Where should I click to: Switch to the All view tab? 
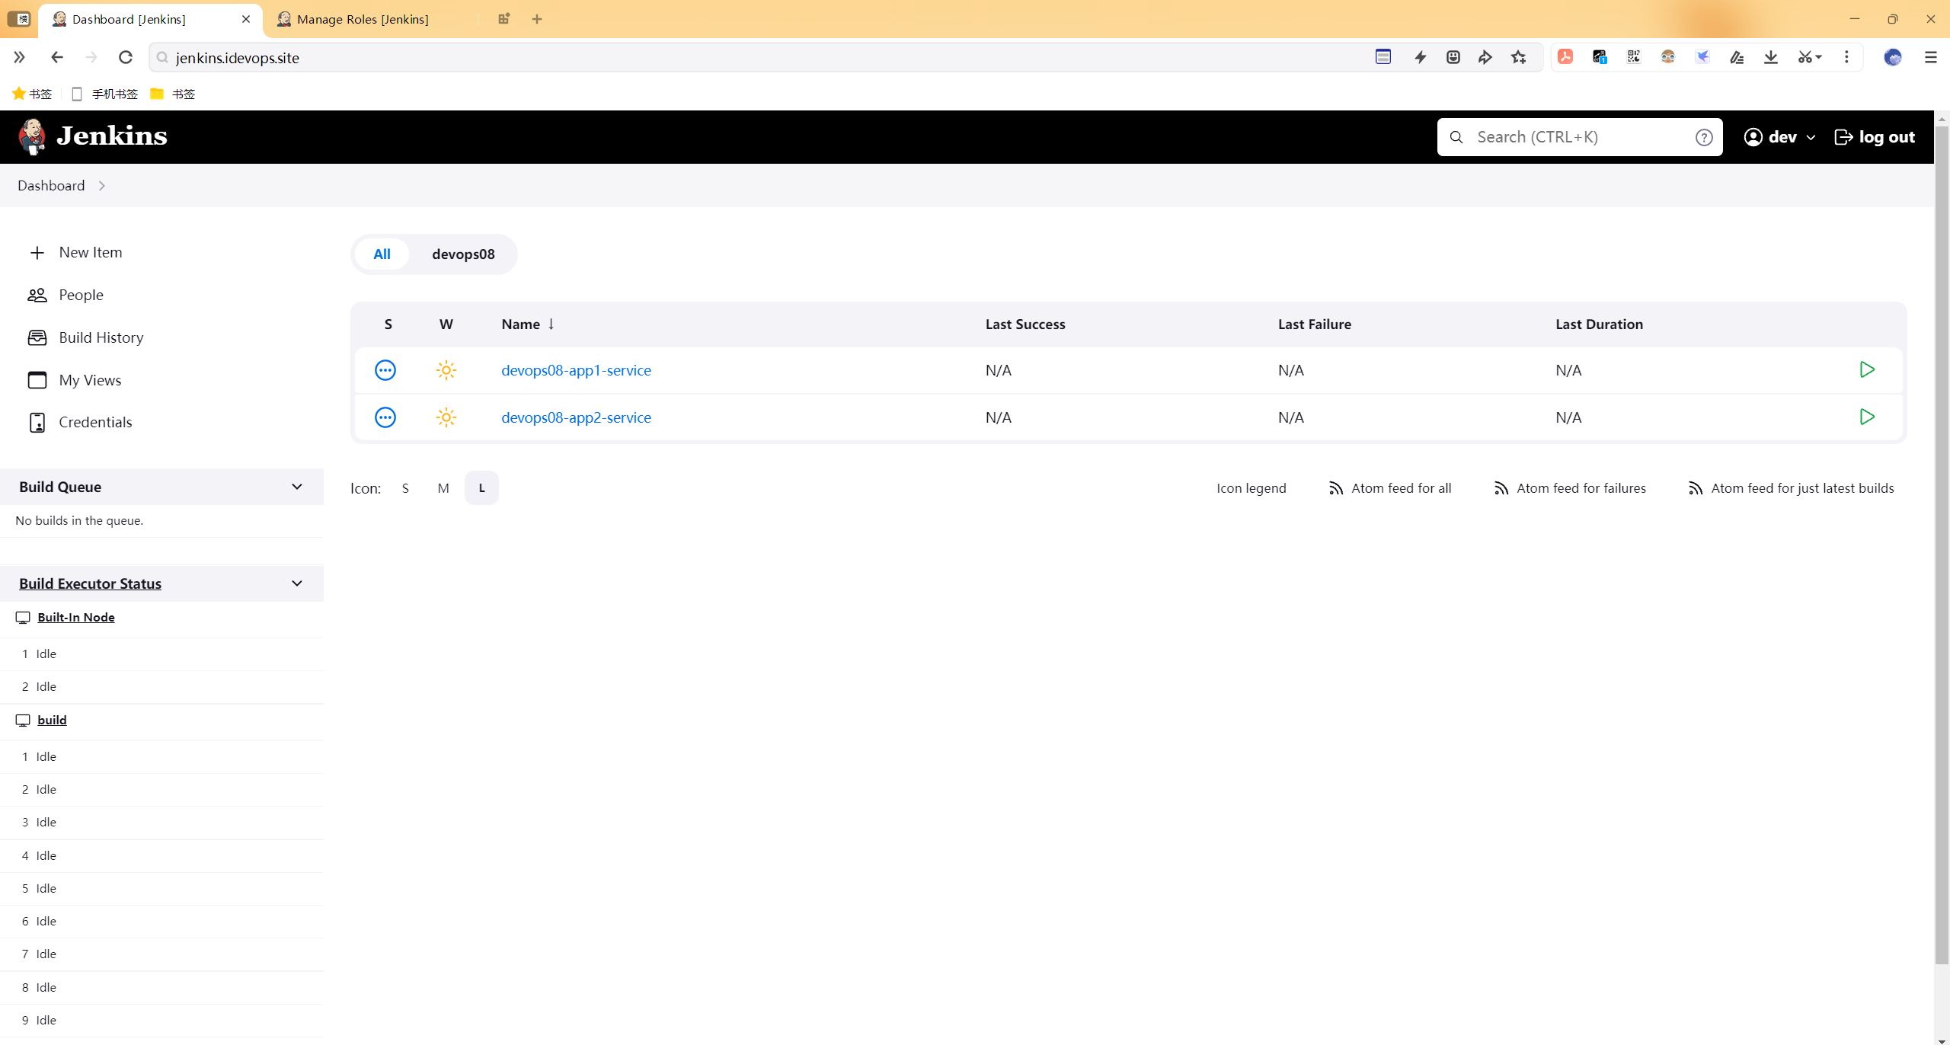tap(382, 254)
